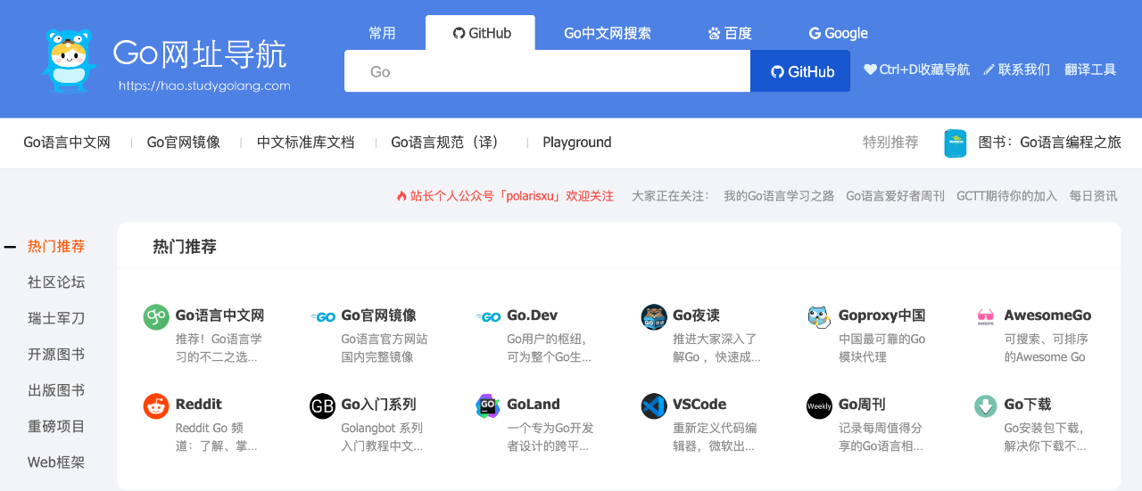Click the gopher mascot logo

click(69, 61)
